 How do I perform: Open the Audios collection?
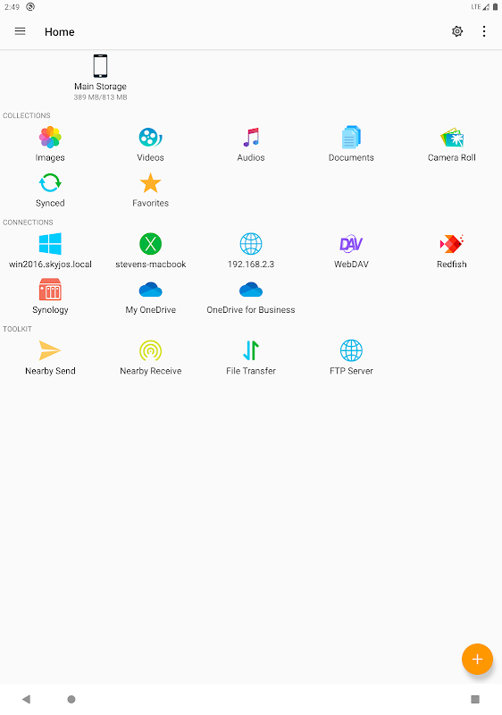(251, 144)
